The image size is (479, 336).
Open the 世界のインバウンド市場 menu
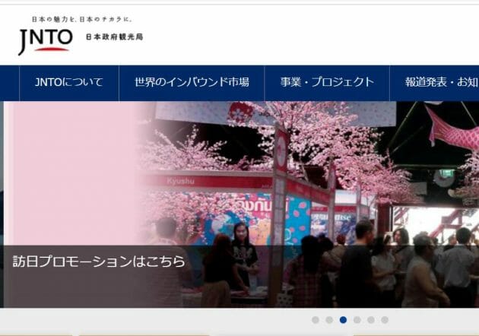coord(192,83)
